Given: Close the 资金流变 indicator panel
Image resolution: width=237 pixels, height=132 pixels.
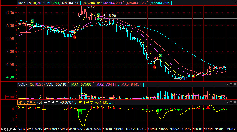Looking at the screenshot, I should (x=235, y=102).
